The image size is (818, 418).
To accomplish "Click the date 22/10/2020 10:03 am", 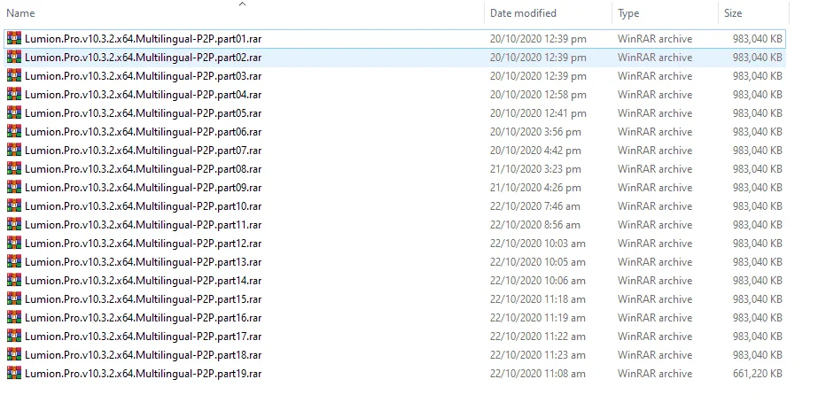I will pyautogui.click(x=537, y=244).
